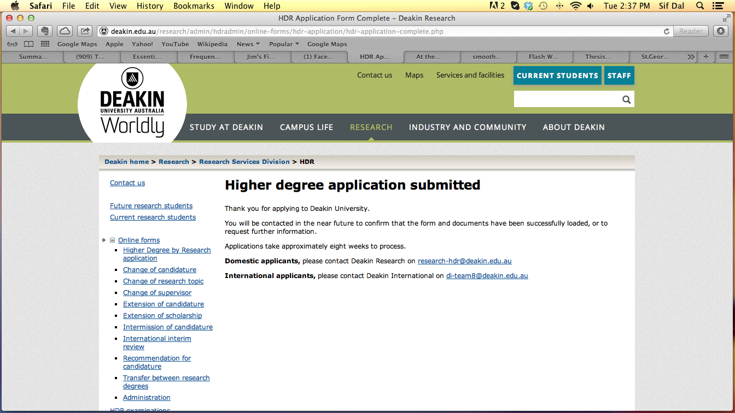Click the Safari back navigation arrow
This screenshot has height=413, width=735.
[x=13, y=31]
